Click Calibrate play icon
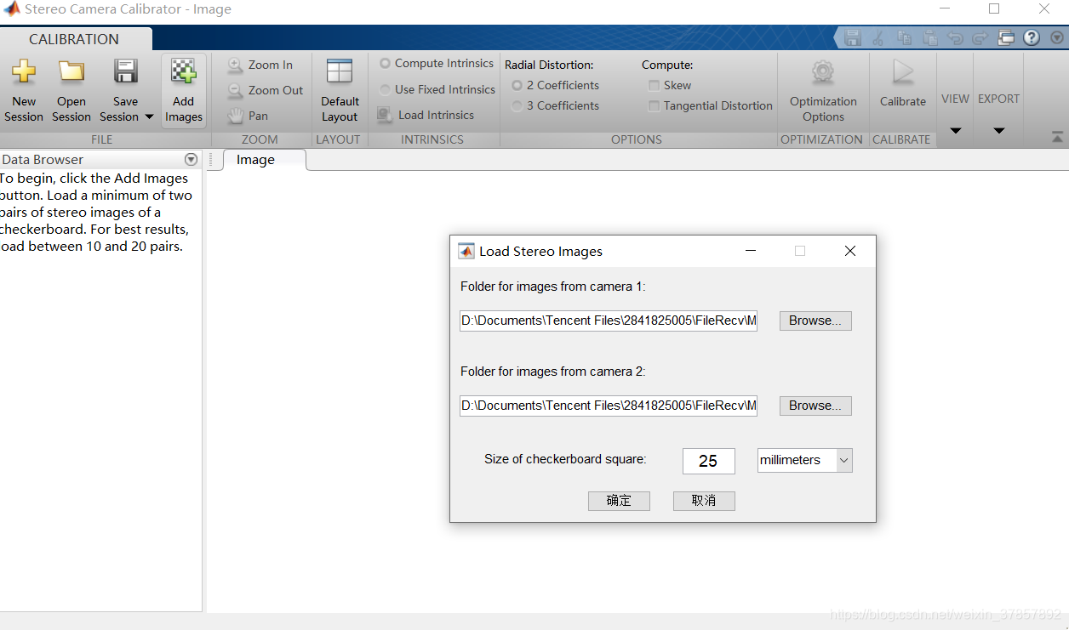Viewport: 1069px width, 630px height. point(903,73)
